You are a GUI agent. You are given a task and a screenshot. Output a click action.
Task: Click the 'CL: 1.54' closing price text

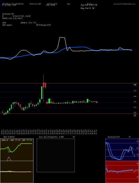pos(50,5)
